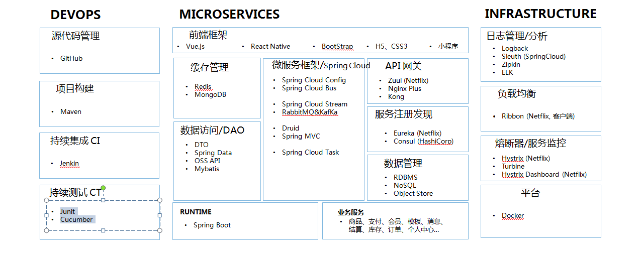641x257 pixels.
Task: Click the OSS API bullet item
Action: click(x=207, y=161)
